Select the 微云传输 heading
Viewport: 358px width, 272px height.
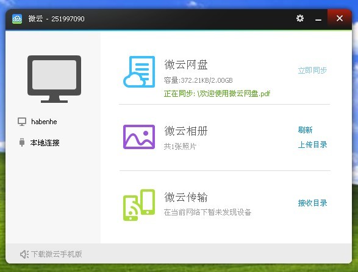[186, 197]
